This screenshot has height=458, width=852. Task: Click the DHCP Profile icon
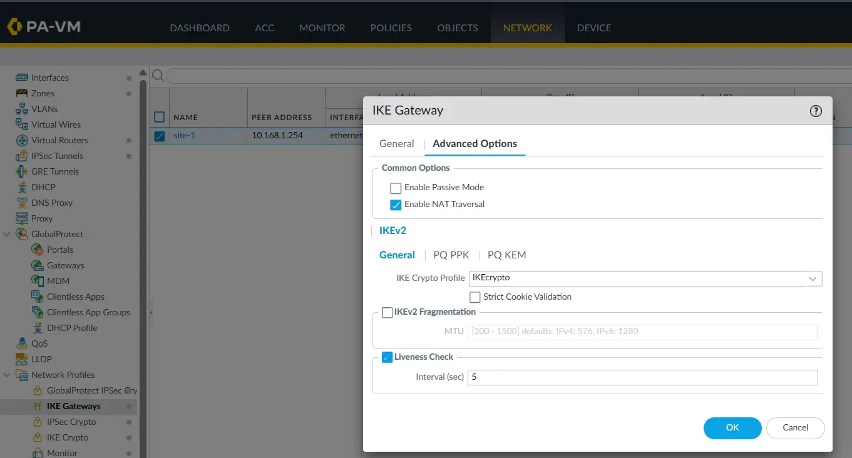point(38,328)
